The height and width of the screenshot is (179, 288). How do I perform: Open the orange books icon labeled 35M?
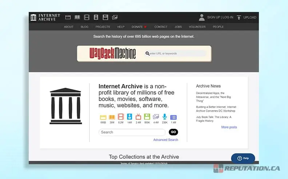click(112, 117)
